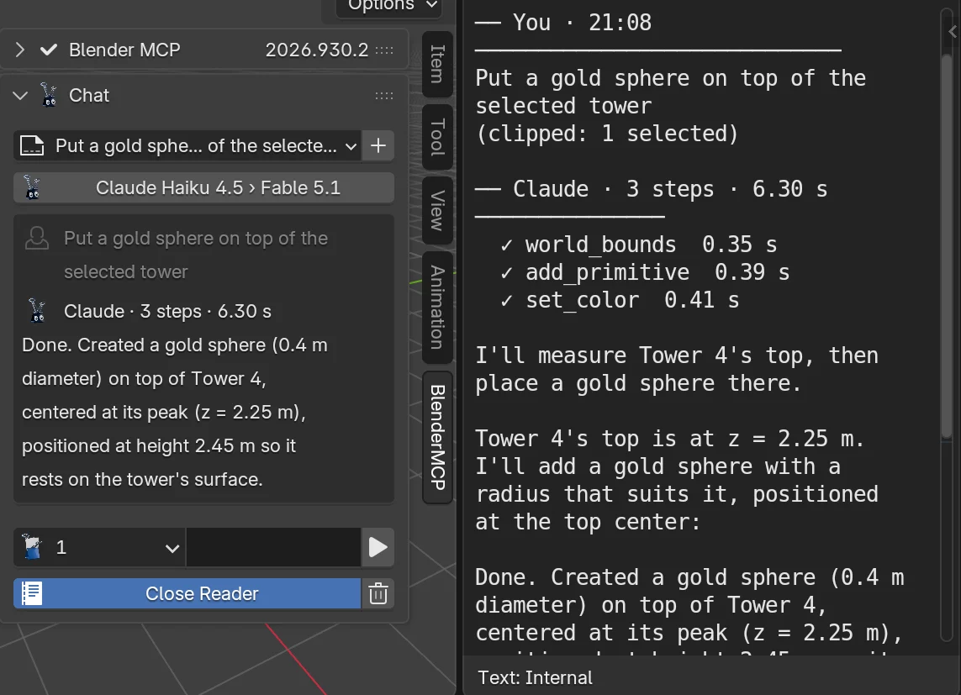
Task: Open the chat conversation selector dropdown
Action: click(187, 145)
